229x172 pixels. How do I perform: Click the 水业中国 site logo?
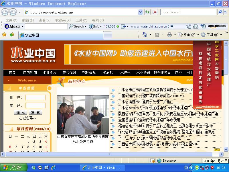click(x=33, y=54)
